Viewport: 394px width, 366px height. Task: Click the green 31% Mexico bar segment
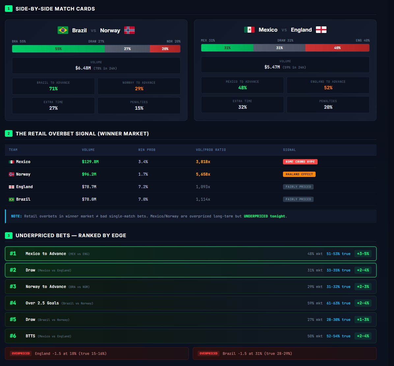[227, 48]
